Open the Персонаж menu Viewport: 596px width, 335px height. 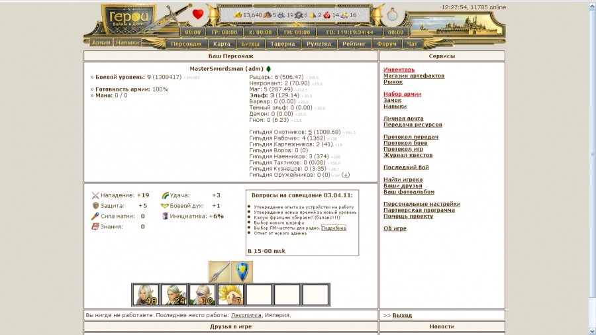tap(185, 44)
